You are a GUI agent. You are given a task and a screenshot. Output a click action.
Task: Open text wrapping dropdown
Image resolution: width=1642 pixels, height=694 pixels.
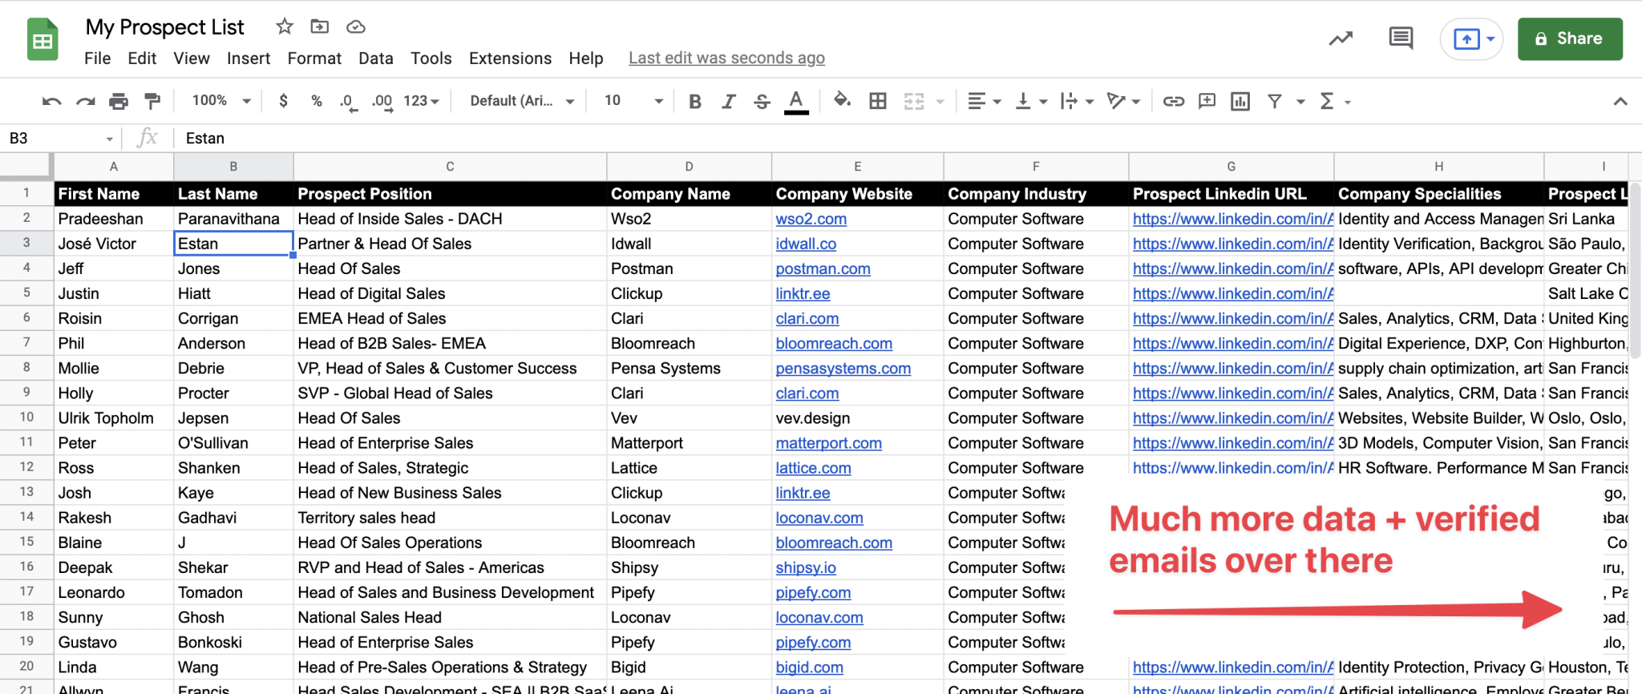click(1077, 101)
